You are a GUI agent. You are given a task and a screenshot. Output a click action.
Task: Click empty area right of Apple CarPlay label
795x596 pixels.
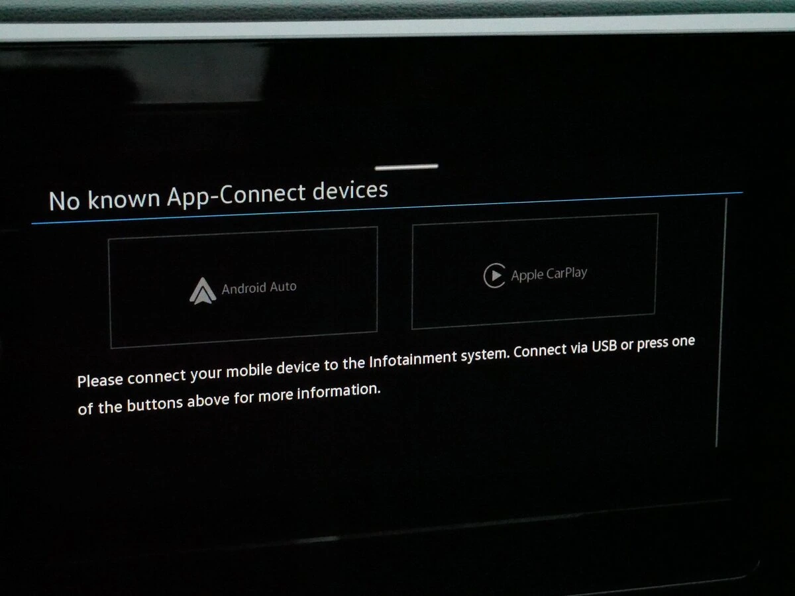click(x=623, y=272)
